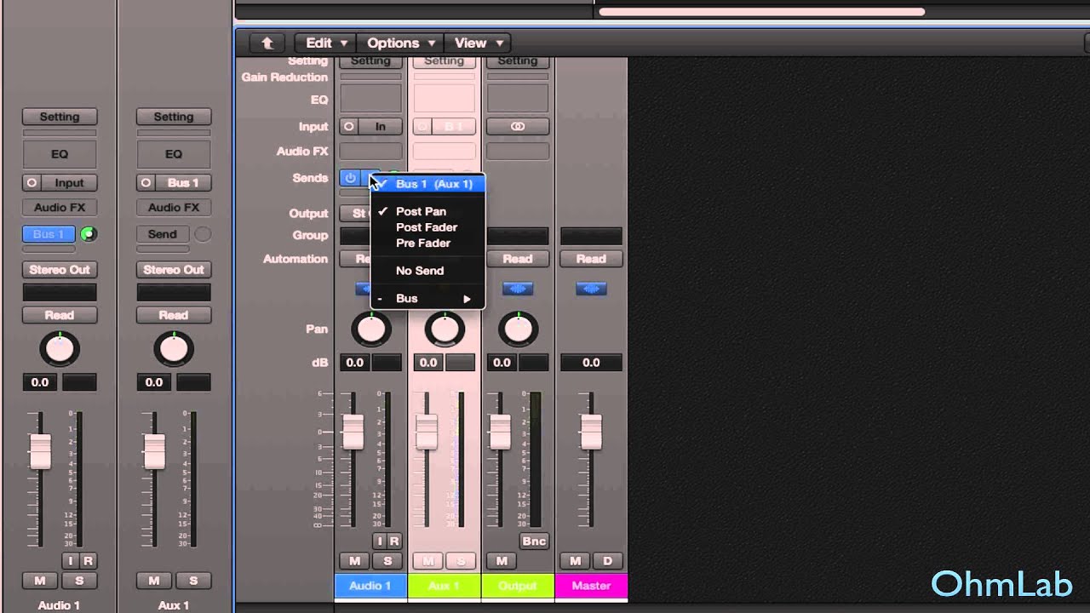
Task: Click the Audio 1 mixer volume fader
Action: point(353,432)
